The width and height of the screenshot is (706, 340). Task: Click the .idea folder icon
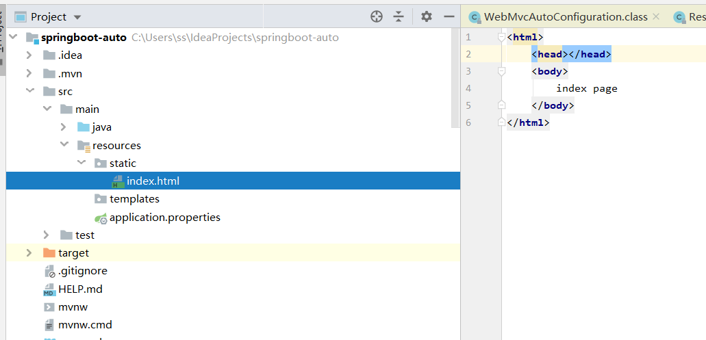point(49,55)
